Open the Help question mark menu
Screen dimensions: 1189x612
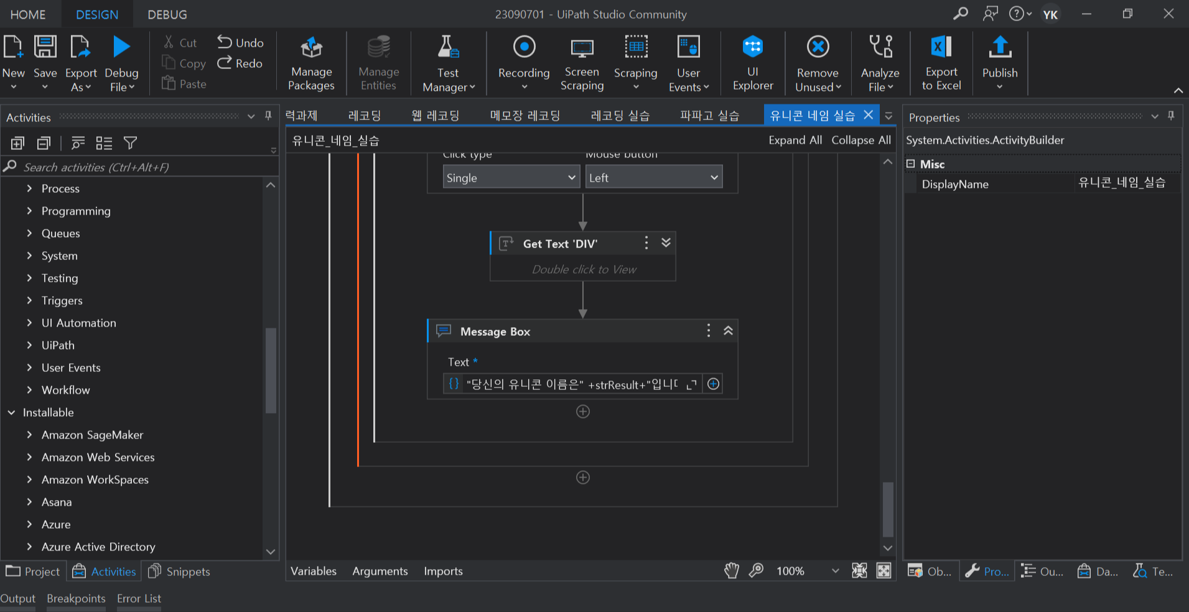click(1020, 13)
